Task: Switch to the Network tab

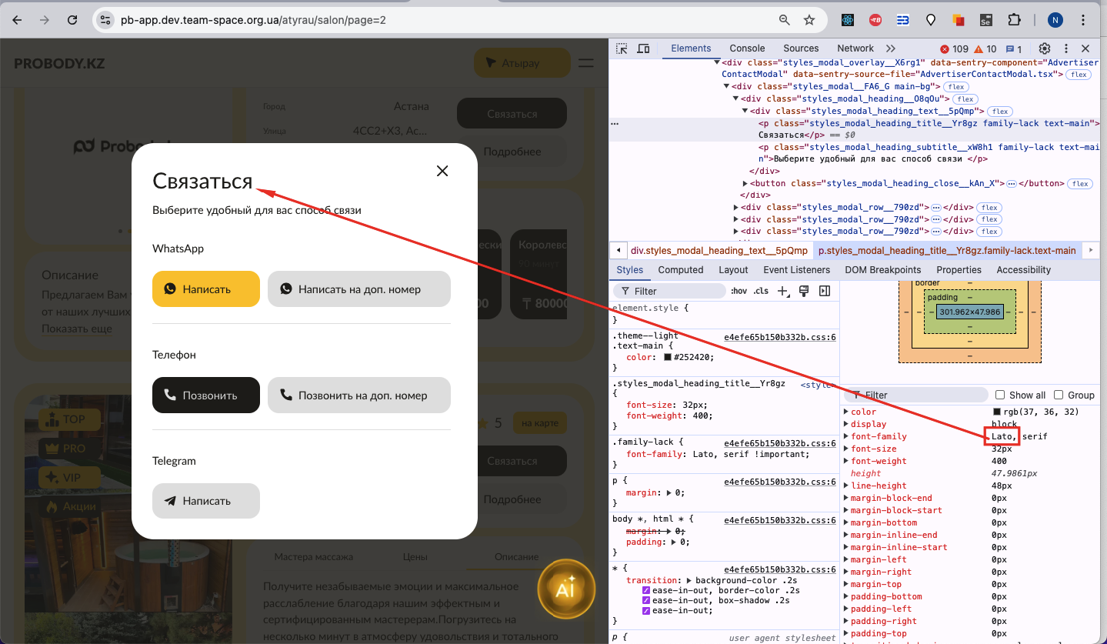Action: coord(855,48)
